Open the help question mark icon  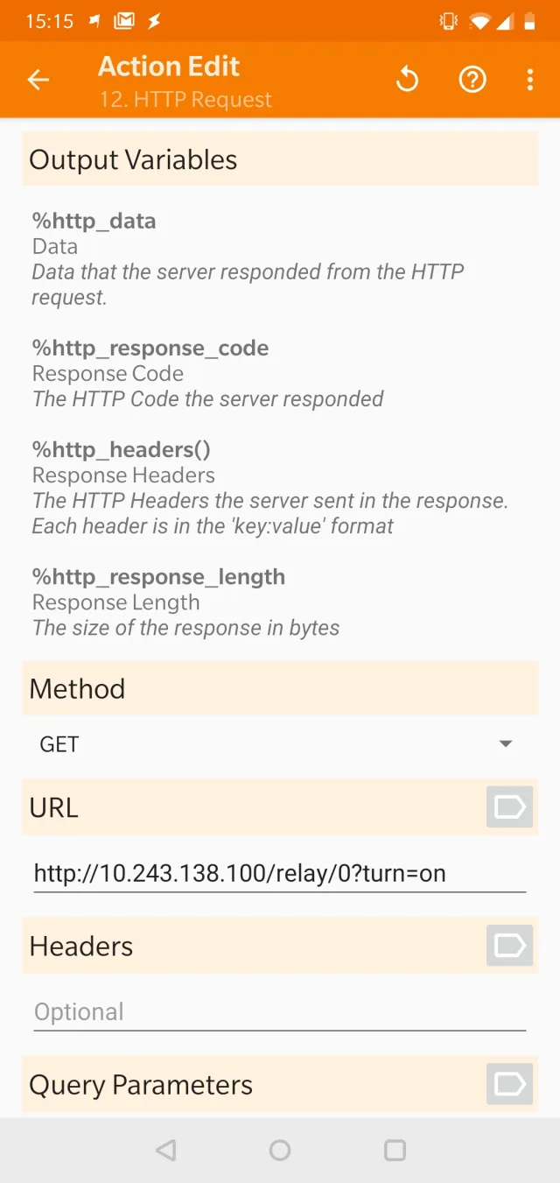(472, 81)
